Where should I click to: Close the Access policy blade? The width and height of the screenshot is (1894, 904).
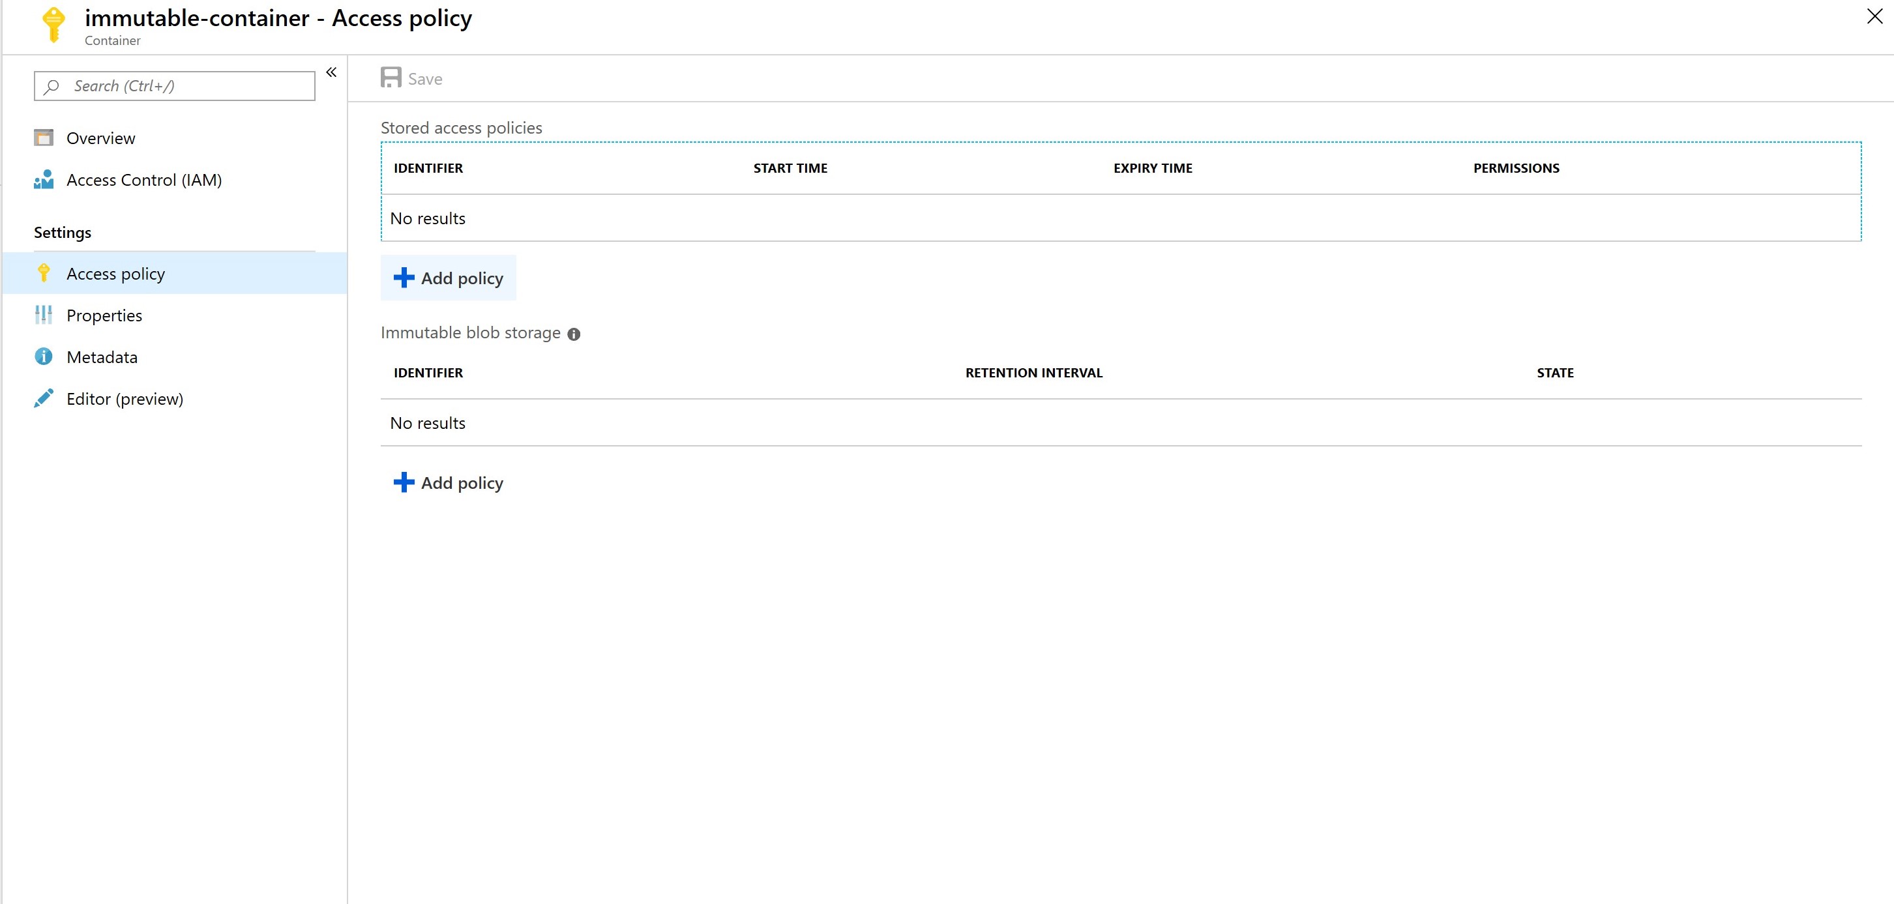tap(1874, 17)
